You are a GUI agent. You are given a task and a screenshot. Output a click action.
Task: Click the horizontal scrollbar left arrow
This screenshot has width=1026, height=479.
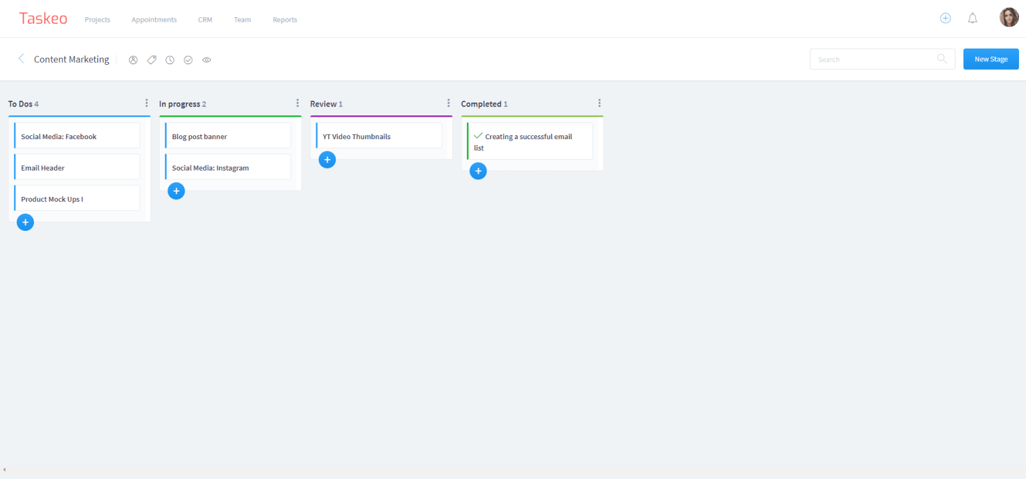pos(4,469)
